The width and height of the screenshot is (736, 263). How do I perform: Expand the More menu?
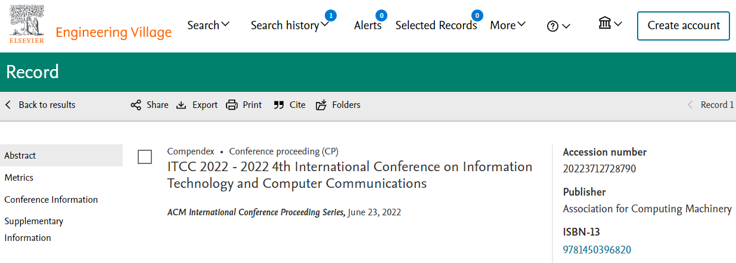pyautogui.click(x=508, y=25)
